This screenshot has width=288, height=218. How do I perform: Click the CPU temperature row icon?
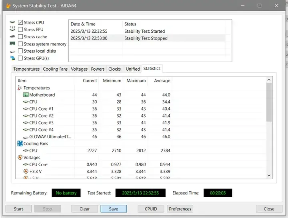coord(26,102)
